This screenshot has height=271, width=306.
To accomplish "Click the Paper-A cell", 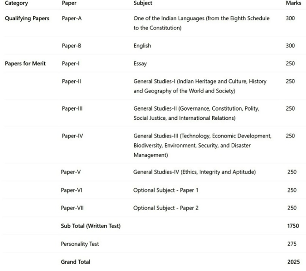I will pos(72,18).
